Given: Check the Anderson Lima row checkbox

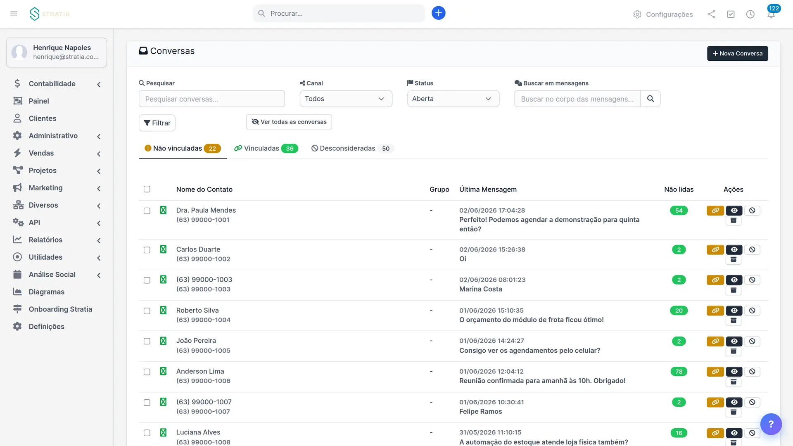Looking at the screenshot, I should point(147,372).
